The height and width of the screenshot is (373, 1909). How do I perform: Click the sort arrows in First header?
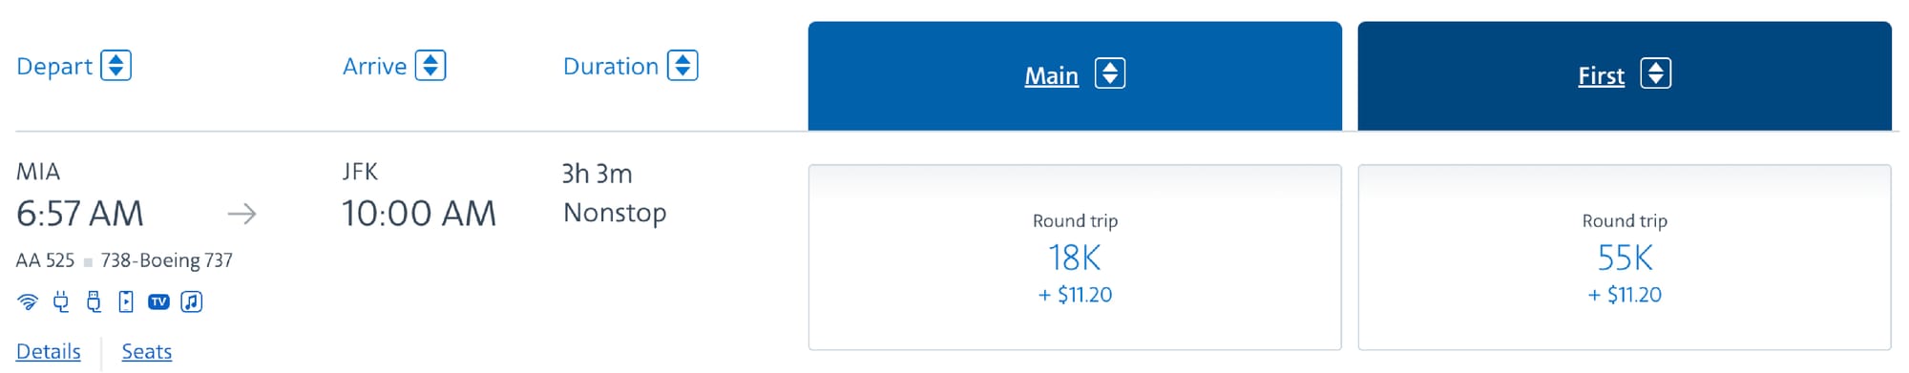tap(1656, 73)
